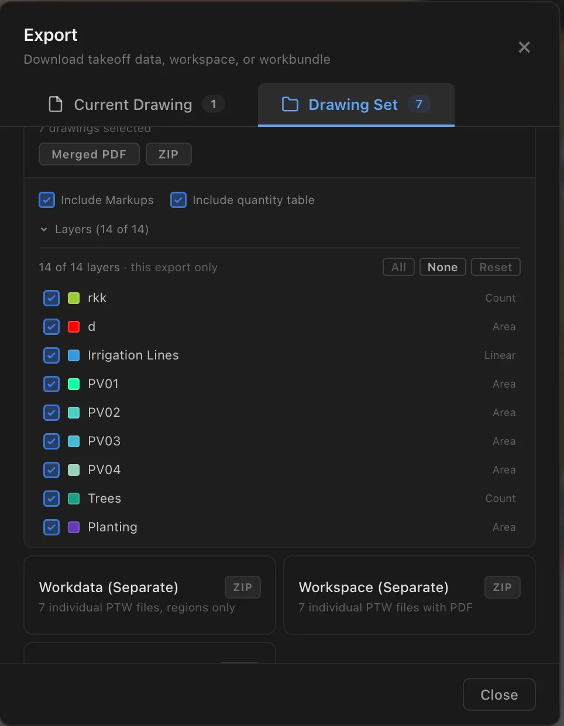
Task: Reset the layer selection
Action: click(x=496, y=267)
